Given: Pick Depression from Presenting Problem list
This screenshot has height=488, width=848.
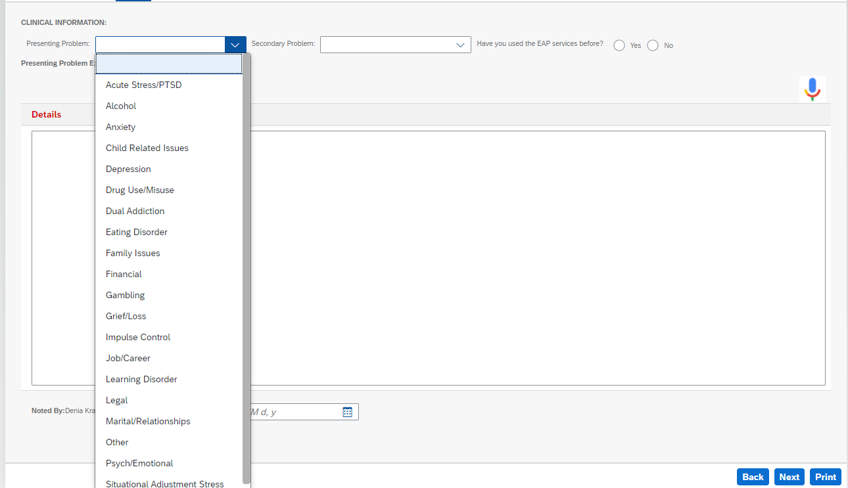Looking at the screenshot, I should pos(128,169).
